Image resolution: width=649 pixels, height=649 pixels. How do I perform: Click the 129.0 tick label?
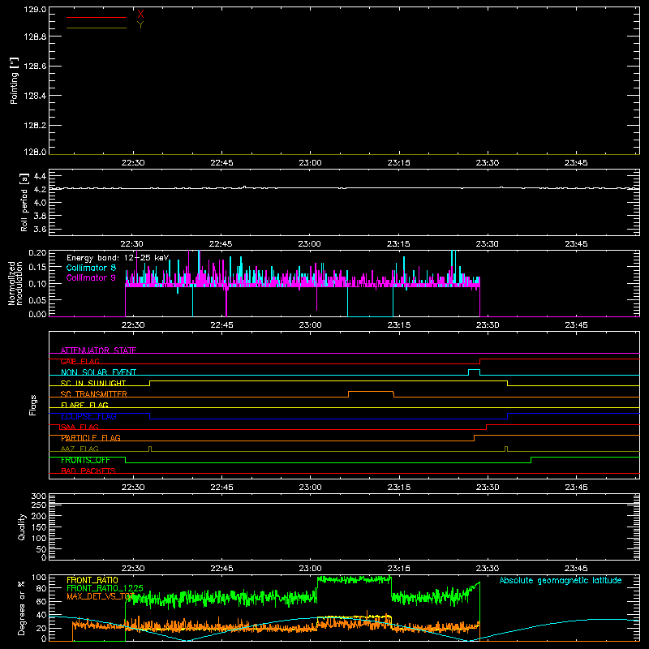[x=35, y=10]
